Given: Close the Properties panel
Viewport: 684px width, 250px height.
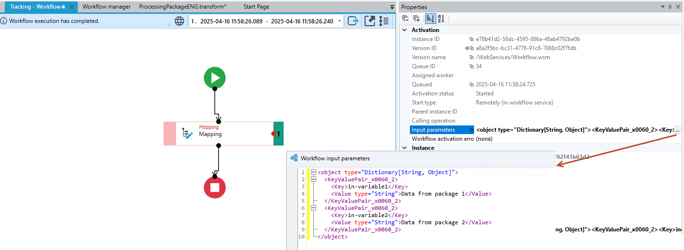Looking at the screenshot, I should coord(678,7).
